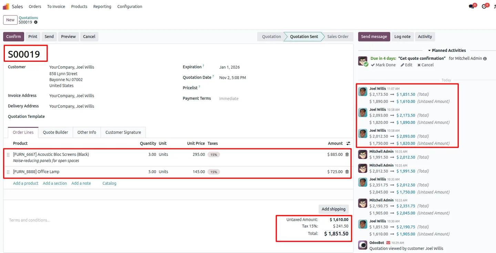Click the Product column header
The image size is (496, 253).
click(x=20, y=143)
